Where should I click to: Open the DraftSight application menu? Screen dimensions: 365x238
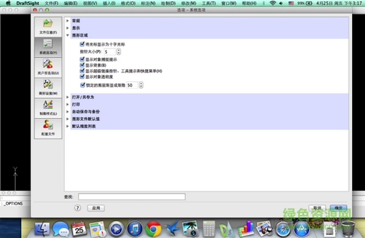tap(28, 3)
